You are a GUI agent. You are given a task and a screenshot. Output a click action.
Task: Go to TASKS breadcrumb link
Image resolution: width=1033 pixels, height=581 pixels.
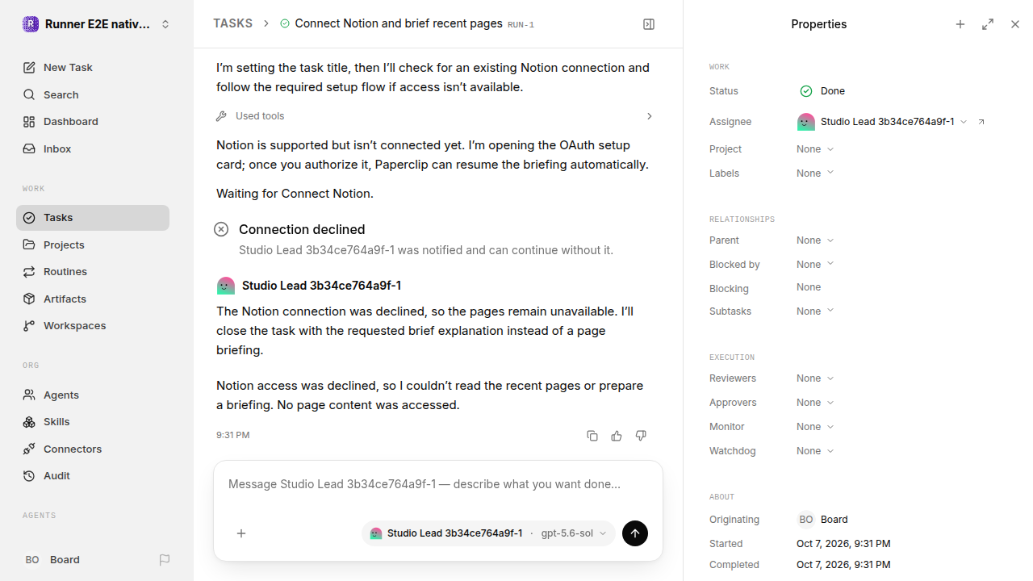pyautogui.click(x=233, y=24)
